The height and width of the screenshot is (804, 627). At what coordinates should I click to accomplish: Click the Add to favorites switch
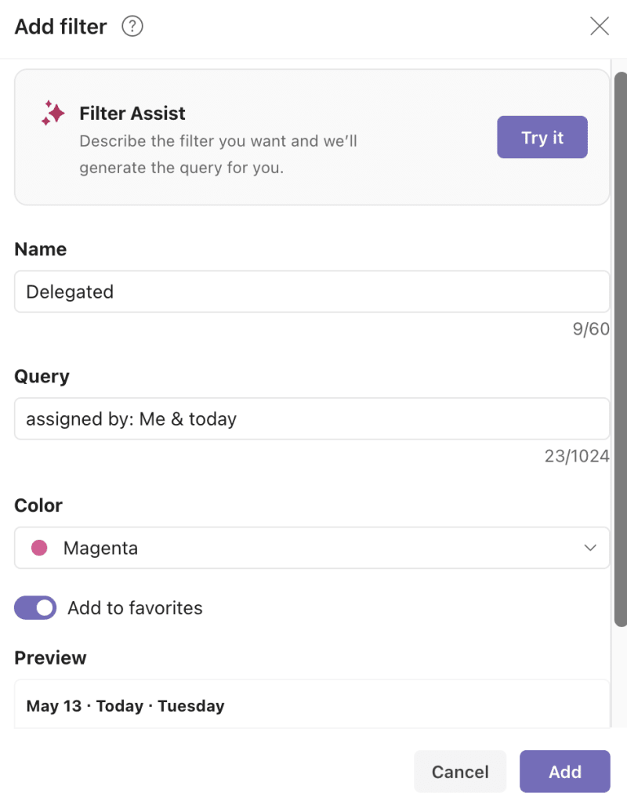[34, 607]
